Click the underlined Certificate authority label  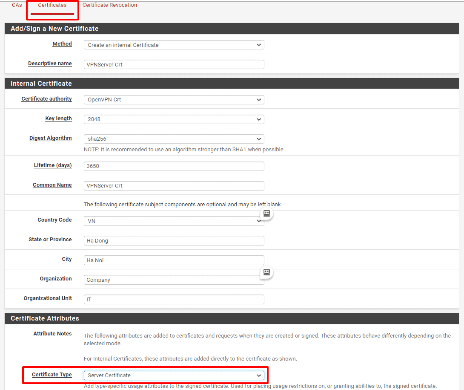(x=46, y=99)
